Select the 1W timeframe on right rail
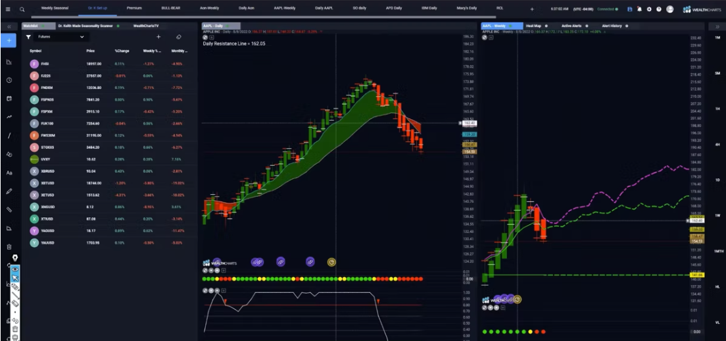726x341 pixels. tap(717, 215)
